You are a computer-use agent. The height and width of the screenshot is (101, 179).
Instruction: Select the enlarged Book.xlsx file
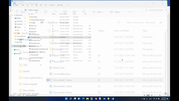58,62
